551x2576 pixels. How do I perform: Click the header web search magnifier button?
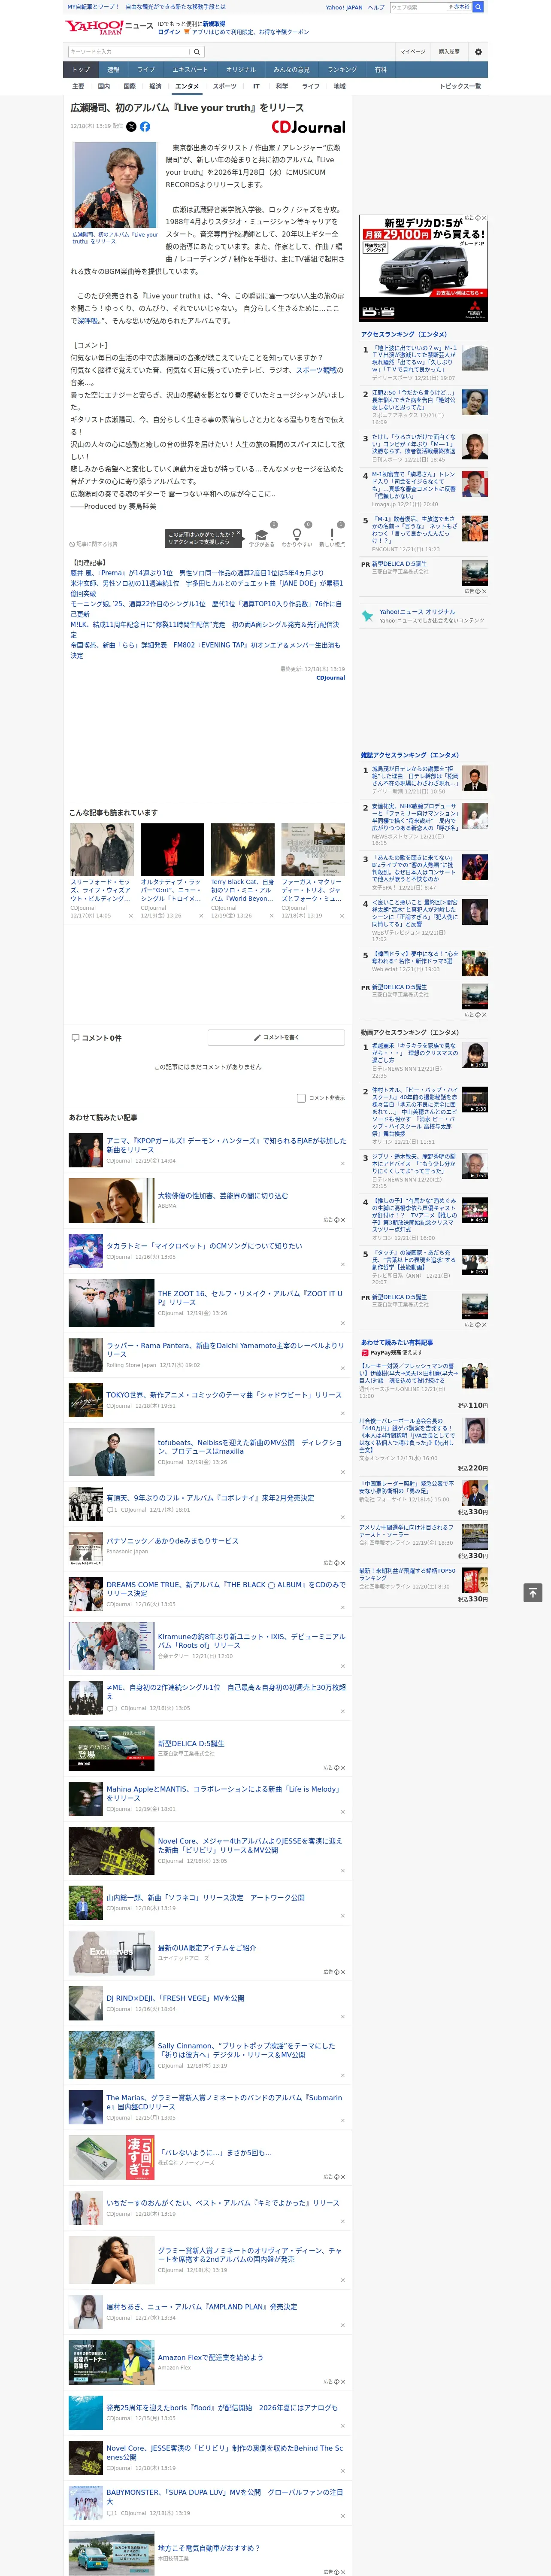(x=478, y=7)
